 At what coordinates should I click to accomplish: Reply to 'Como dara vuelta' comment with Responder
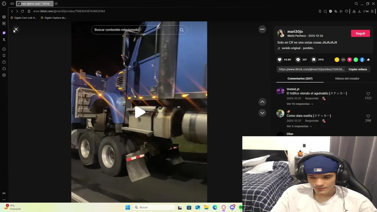(x=312, y=121)
